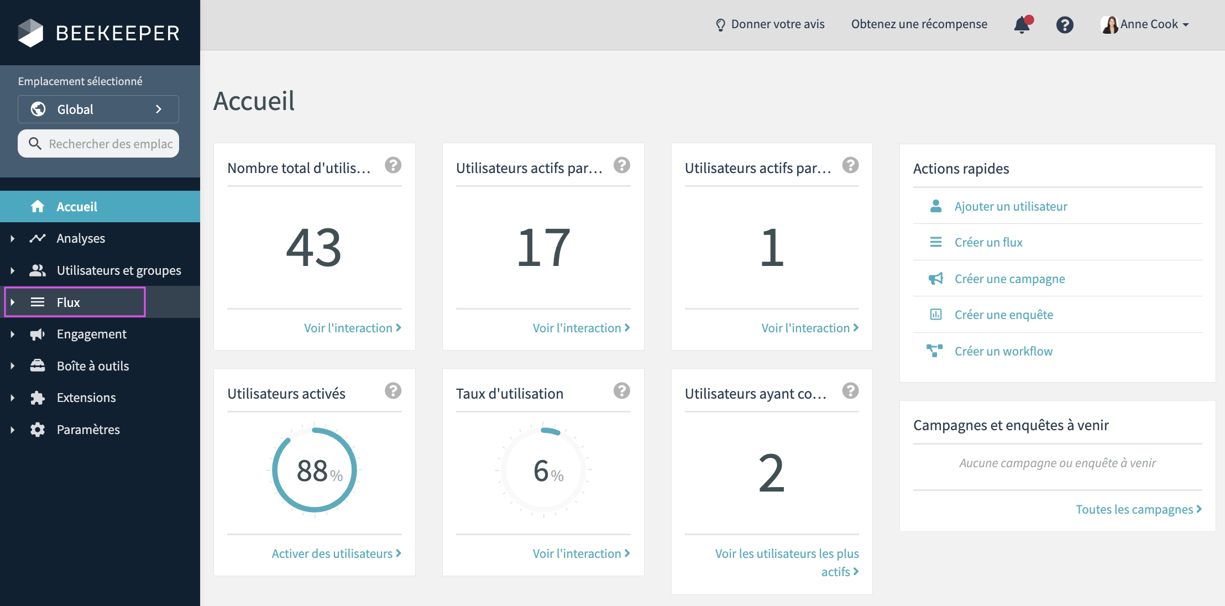Image resolution: width=1225 pixels, height=606 pixels.
Task: Click the lightbulb Donner votre avis icon
Action: click(720, 25)
